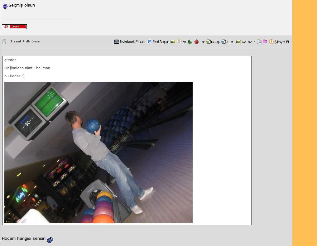Viewport: 317px width, 246px height.
Task: Click the sad smiley next to Geçmiş olsun
Action: [5, 6]
